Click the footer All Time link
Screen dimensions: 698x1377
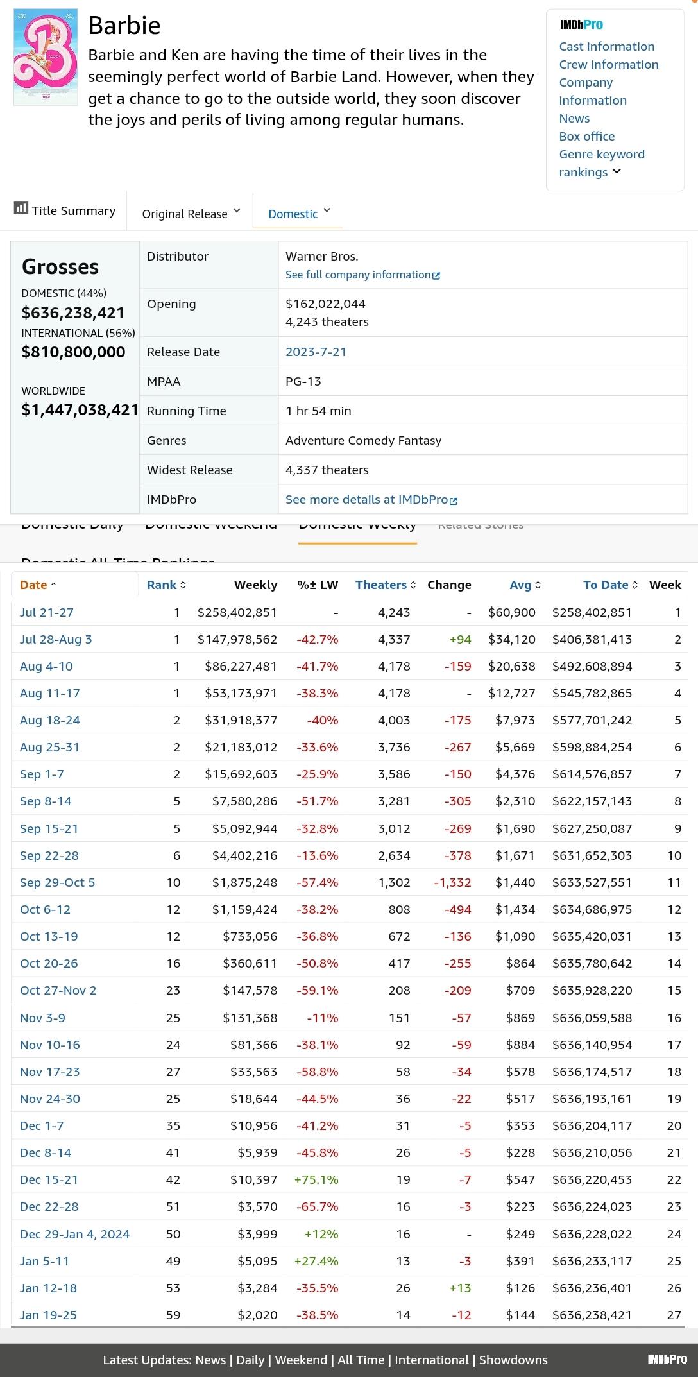coord(361,1360)
